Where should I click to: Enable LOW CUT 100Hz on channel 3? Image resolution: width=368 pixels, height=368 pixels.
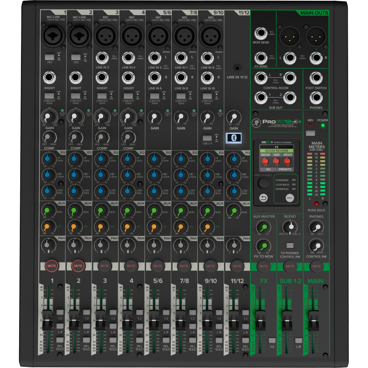pyautogui.click(x=102, y=96)
